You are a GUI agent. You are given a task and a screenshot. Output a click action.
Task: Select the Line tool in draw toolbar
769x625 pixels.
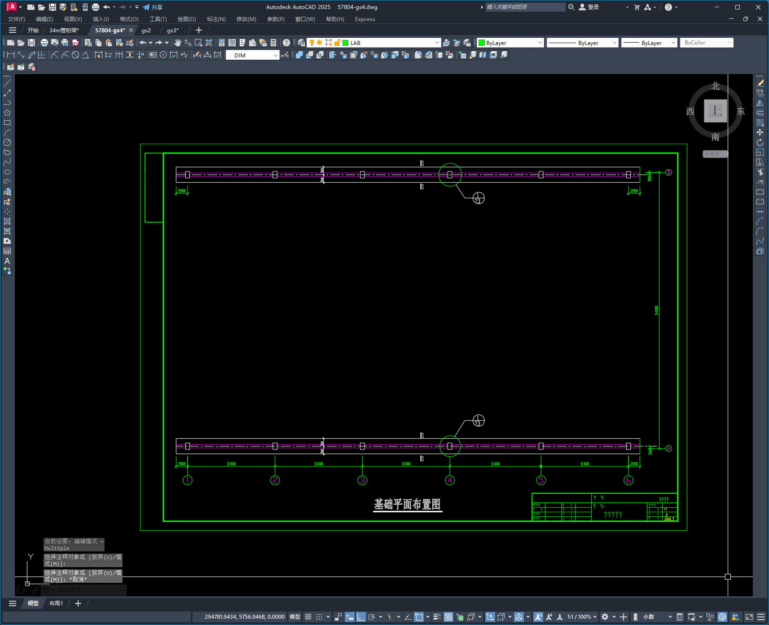7,83
